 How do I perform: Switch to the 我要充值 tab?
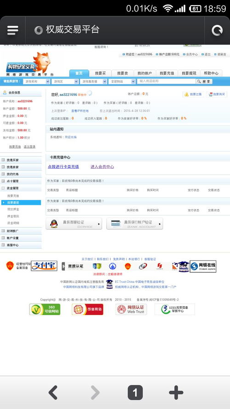pyautogui.click(x=167, y=73)
